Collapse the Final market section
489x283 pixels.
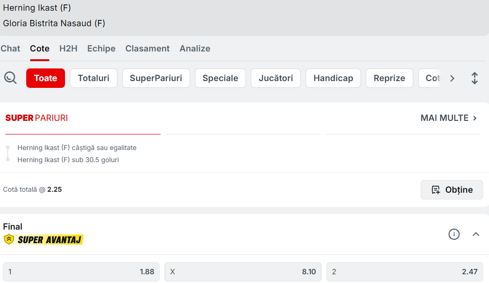tap(476, 234)
